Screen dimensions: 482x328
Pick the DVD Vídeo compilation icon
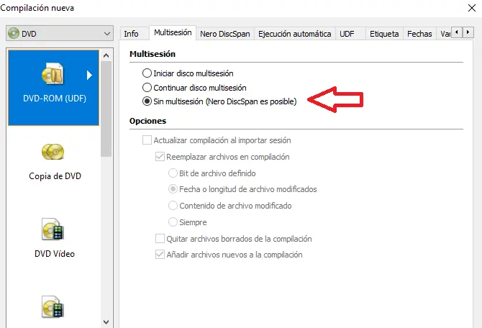pos(53,229)
